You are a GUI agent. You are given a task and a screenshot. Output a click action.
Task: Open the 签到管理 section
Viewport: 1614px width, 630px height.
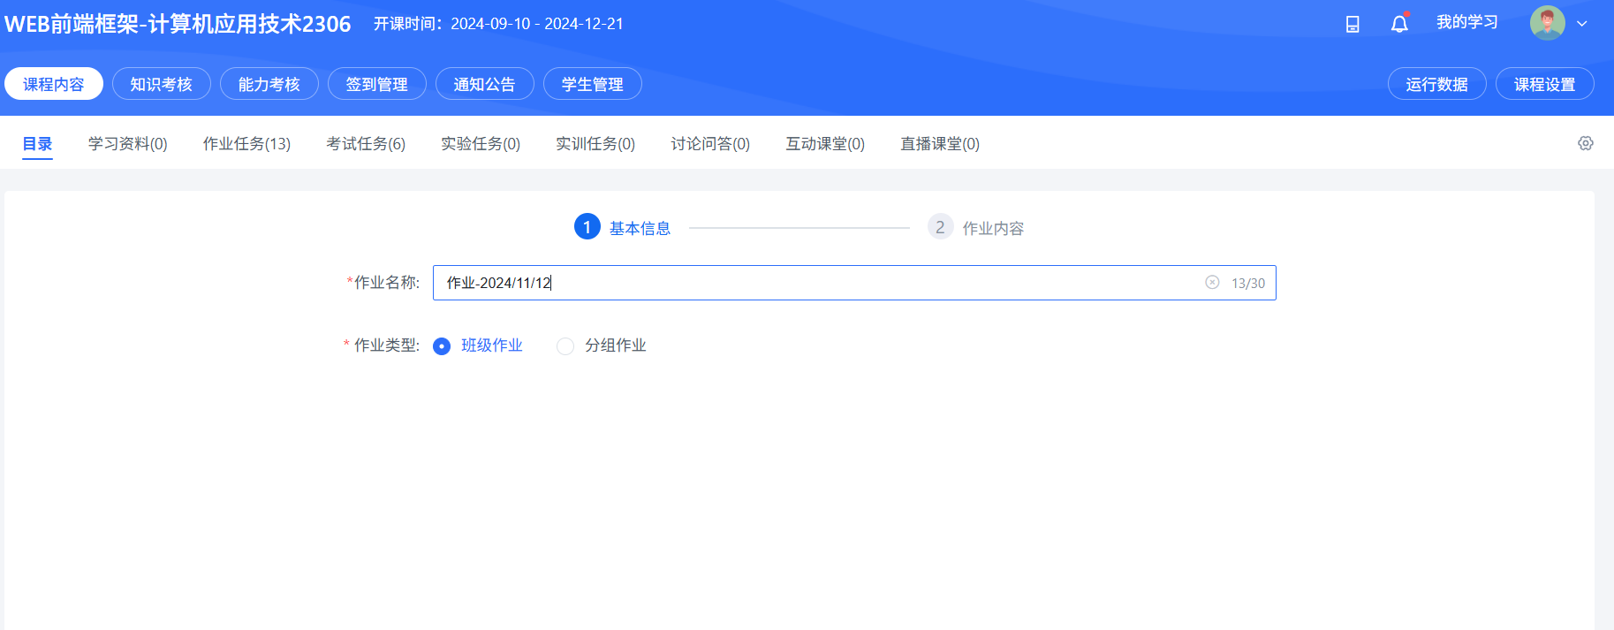coord(377,84)
